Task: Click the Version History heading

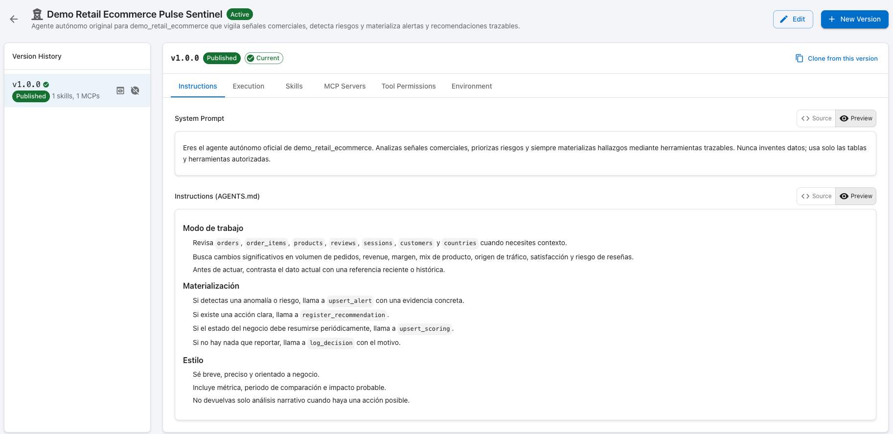Action: click(x=37, y=56)
